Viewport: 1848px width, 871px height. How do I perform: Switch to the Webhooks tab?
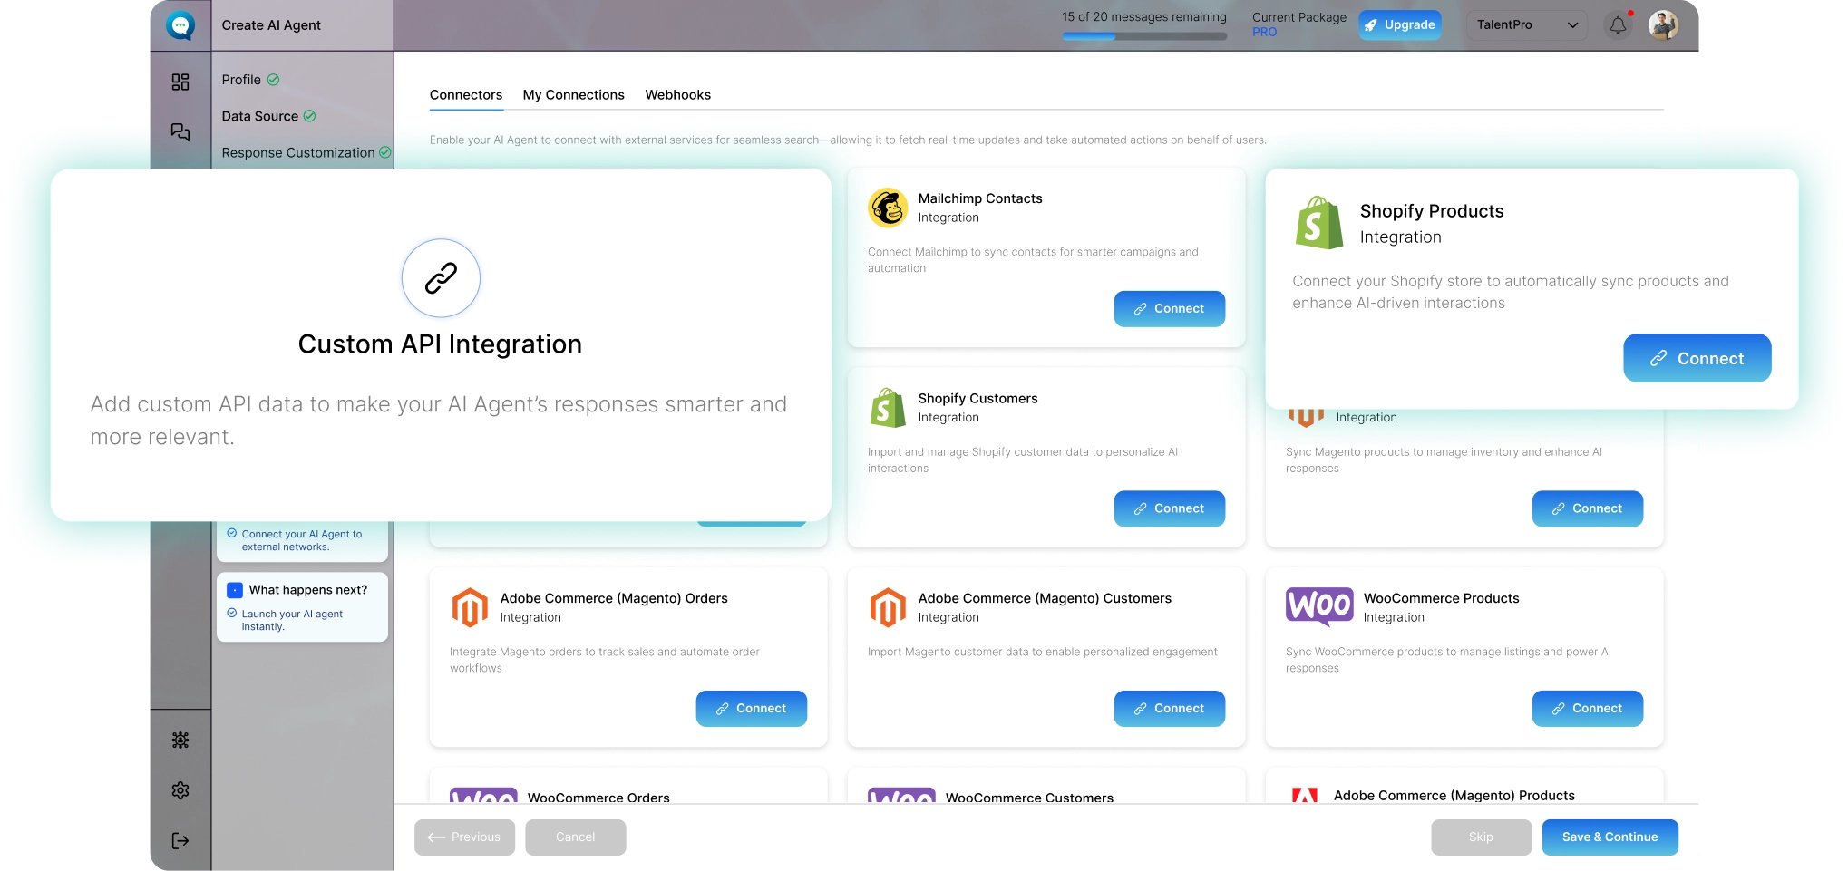(678, 95)
